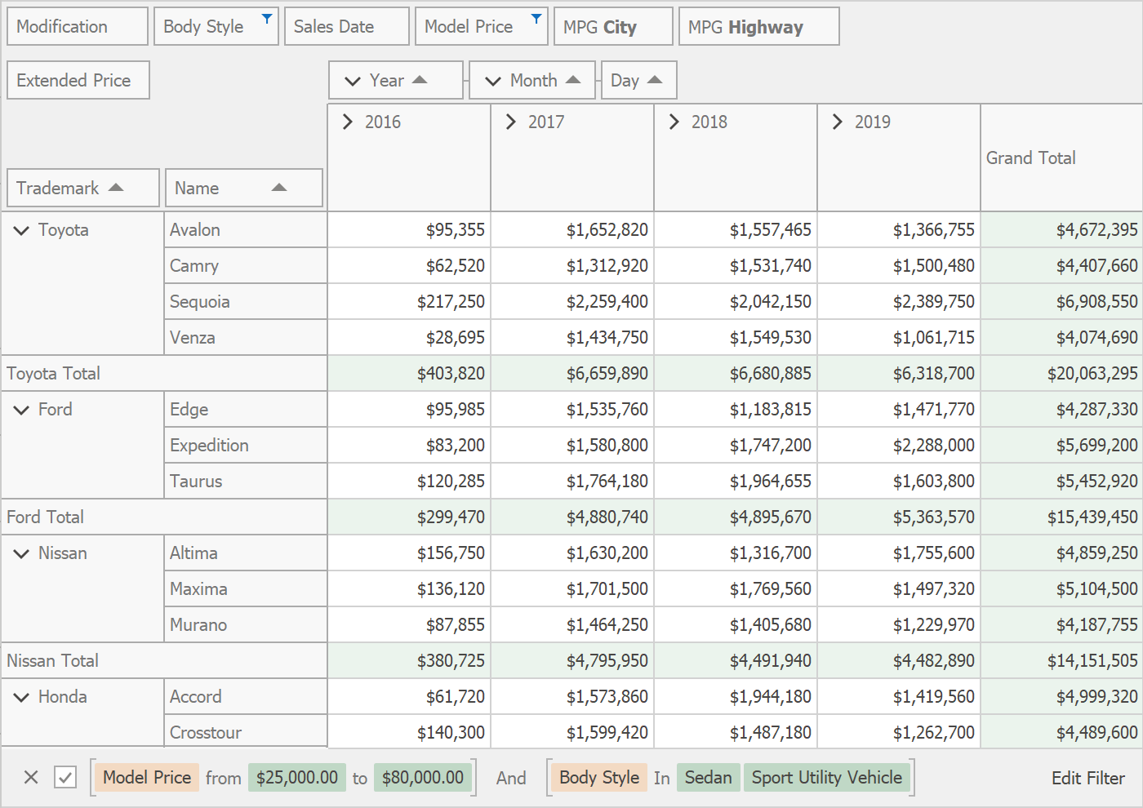The width and height of the screenshot is (1143, 808).
Task: Select the Avalon row header
Action: click(x=246, y=230)
